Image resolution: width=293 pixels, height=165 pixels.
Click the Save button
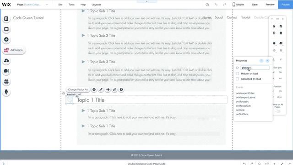click(x=255, y=5)
